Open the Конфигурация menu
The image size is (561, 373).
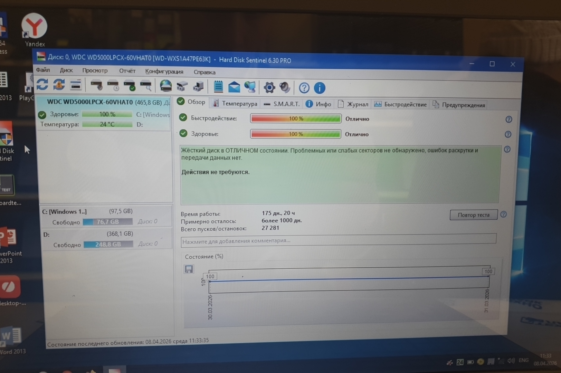164,71
